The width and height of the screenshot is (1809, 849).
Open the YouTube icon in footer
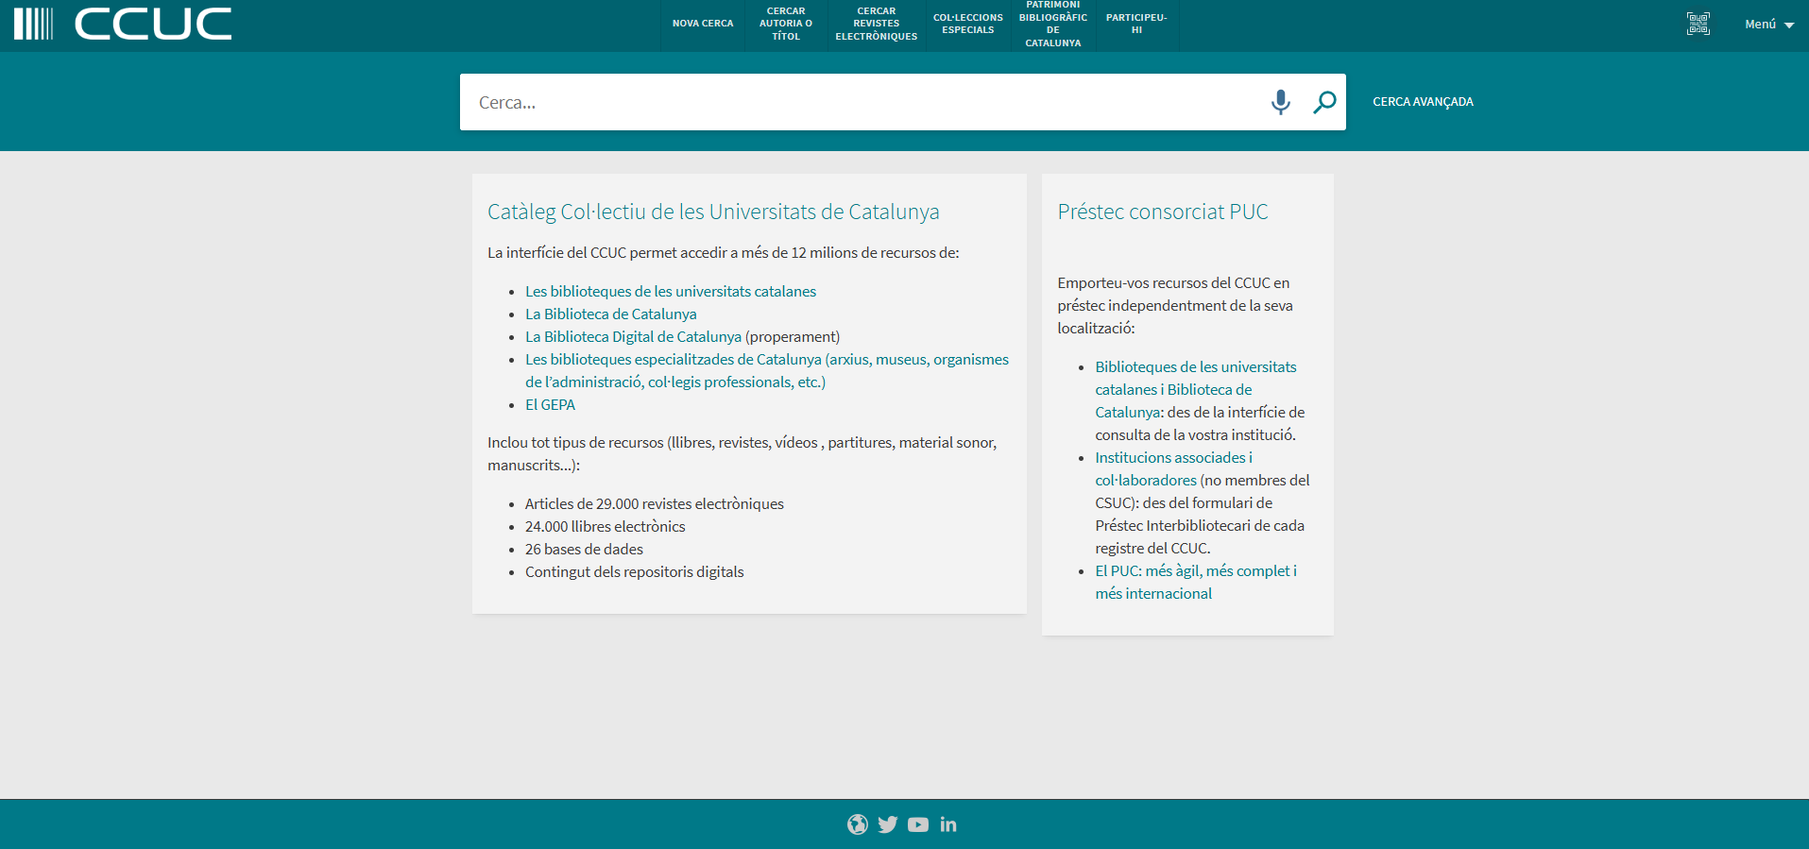coord(917,824)
